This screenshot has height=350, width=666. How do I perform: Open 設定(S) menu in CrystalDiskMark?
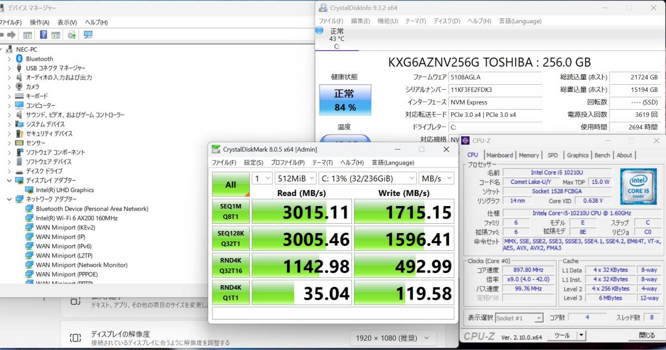tap(254, 162)
